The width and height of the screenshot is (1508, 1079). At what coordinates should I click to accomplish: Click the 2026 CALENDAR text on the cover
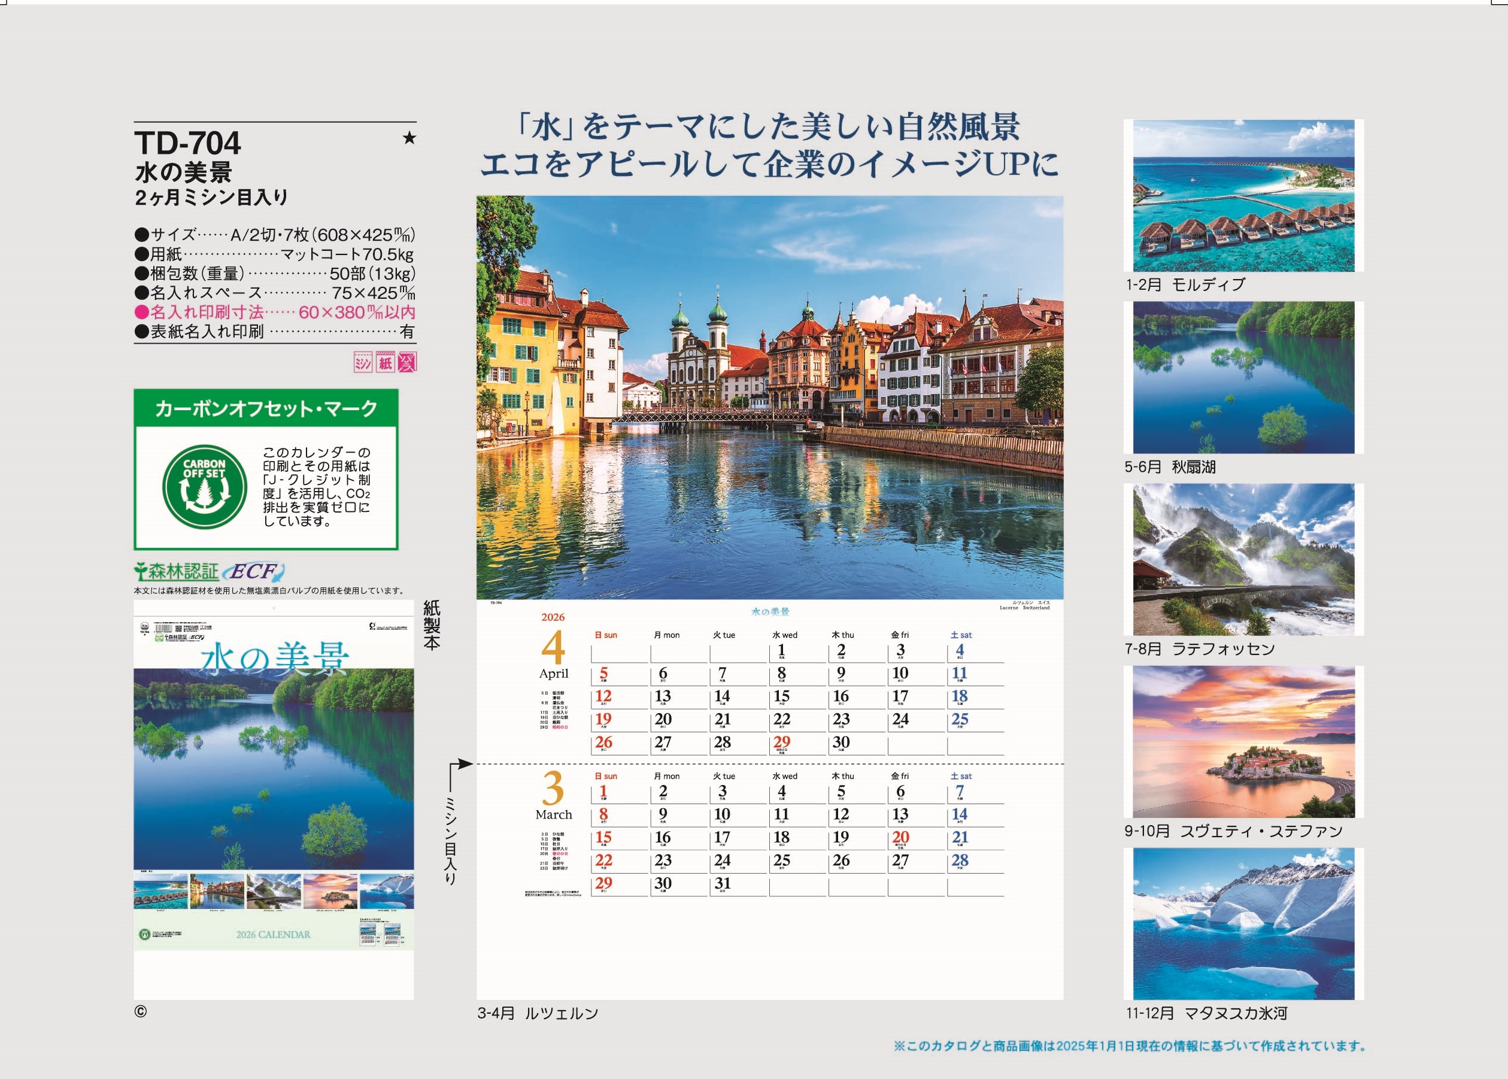(273, 934)
